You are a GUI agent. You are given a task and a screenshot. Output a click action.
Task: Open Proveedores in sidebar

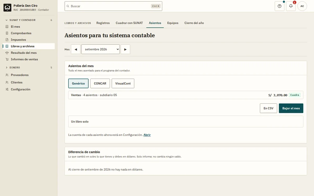[29, 75]
